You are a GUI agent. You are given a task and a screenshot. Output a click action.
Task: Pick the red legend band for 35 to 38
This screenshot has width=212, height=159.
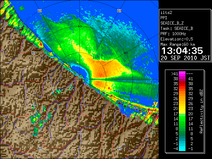point(182,84)
